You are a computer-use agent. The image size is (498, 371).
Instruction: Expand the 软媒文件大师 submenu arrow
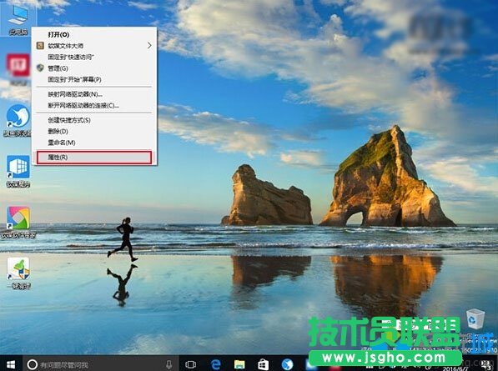(149, 46)
